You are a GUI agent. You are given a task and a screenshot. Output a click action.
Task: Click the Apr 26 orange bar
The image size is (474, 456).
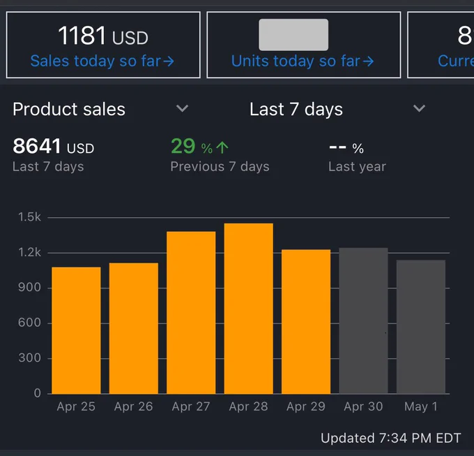[x=134, y=328]
